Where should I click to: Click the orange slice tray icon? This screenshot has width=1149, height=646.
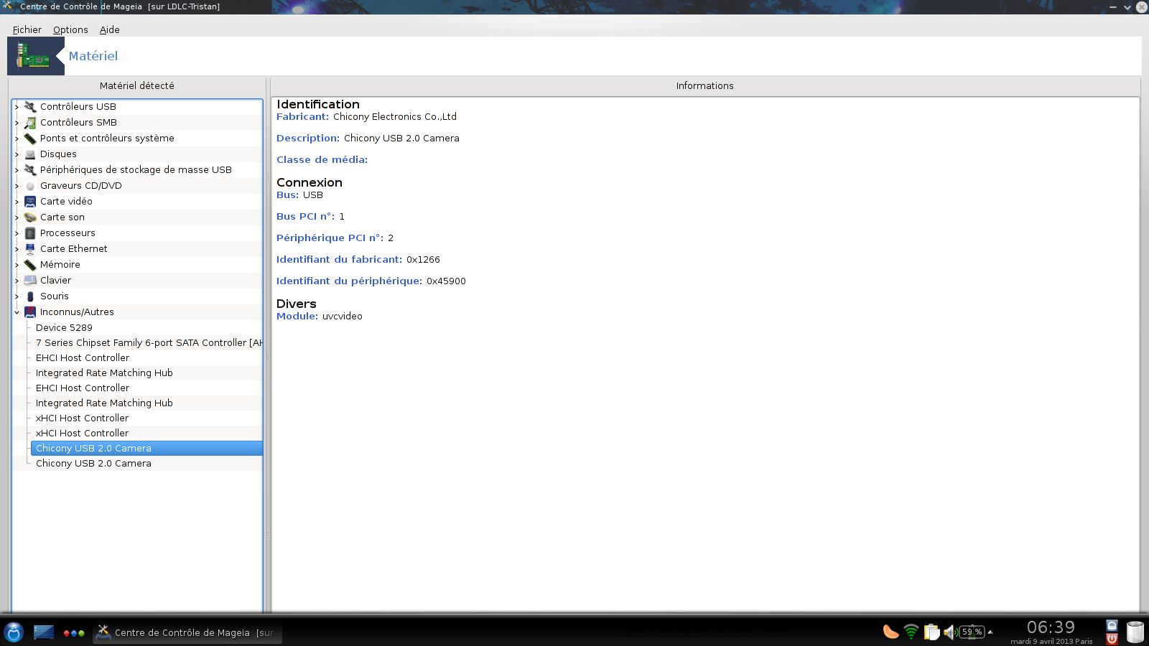(x=891, y=632)
